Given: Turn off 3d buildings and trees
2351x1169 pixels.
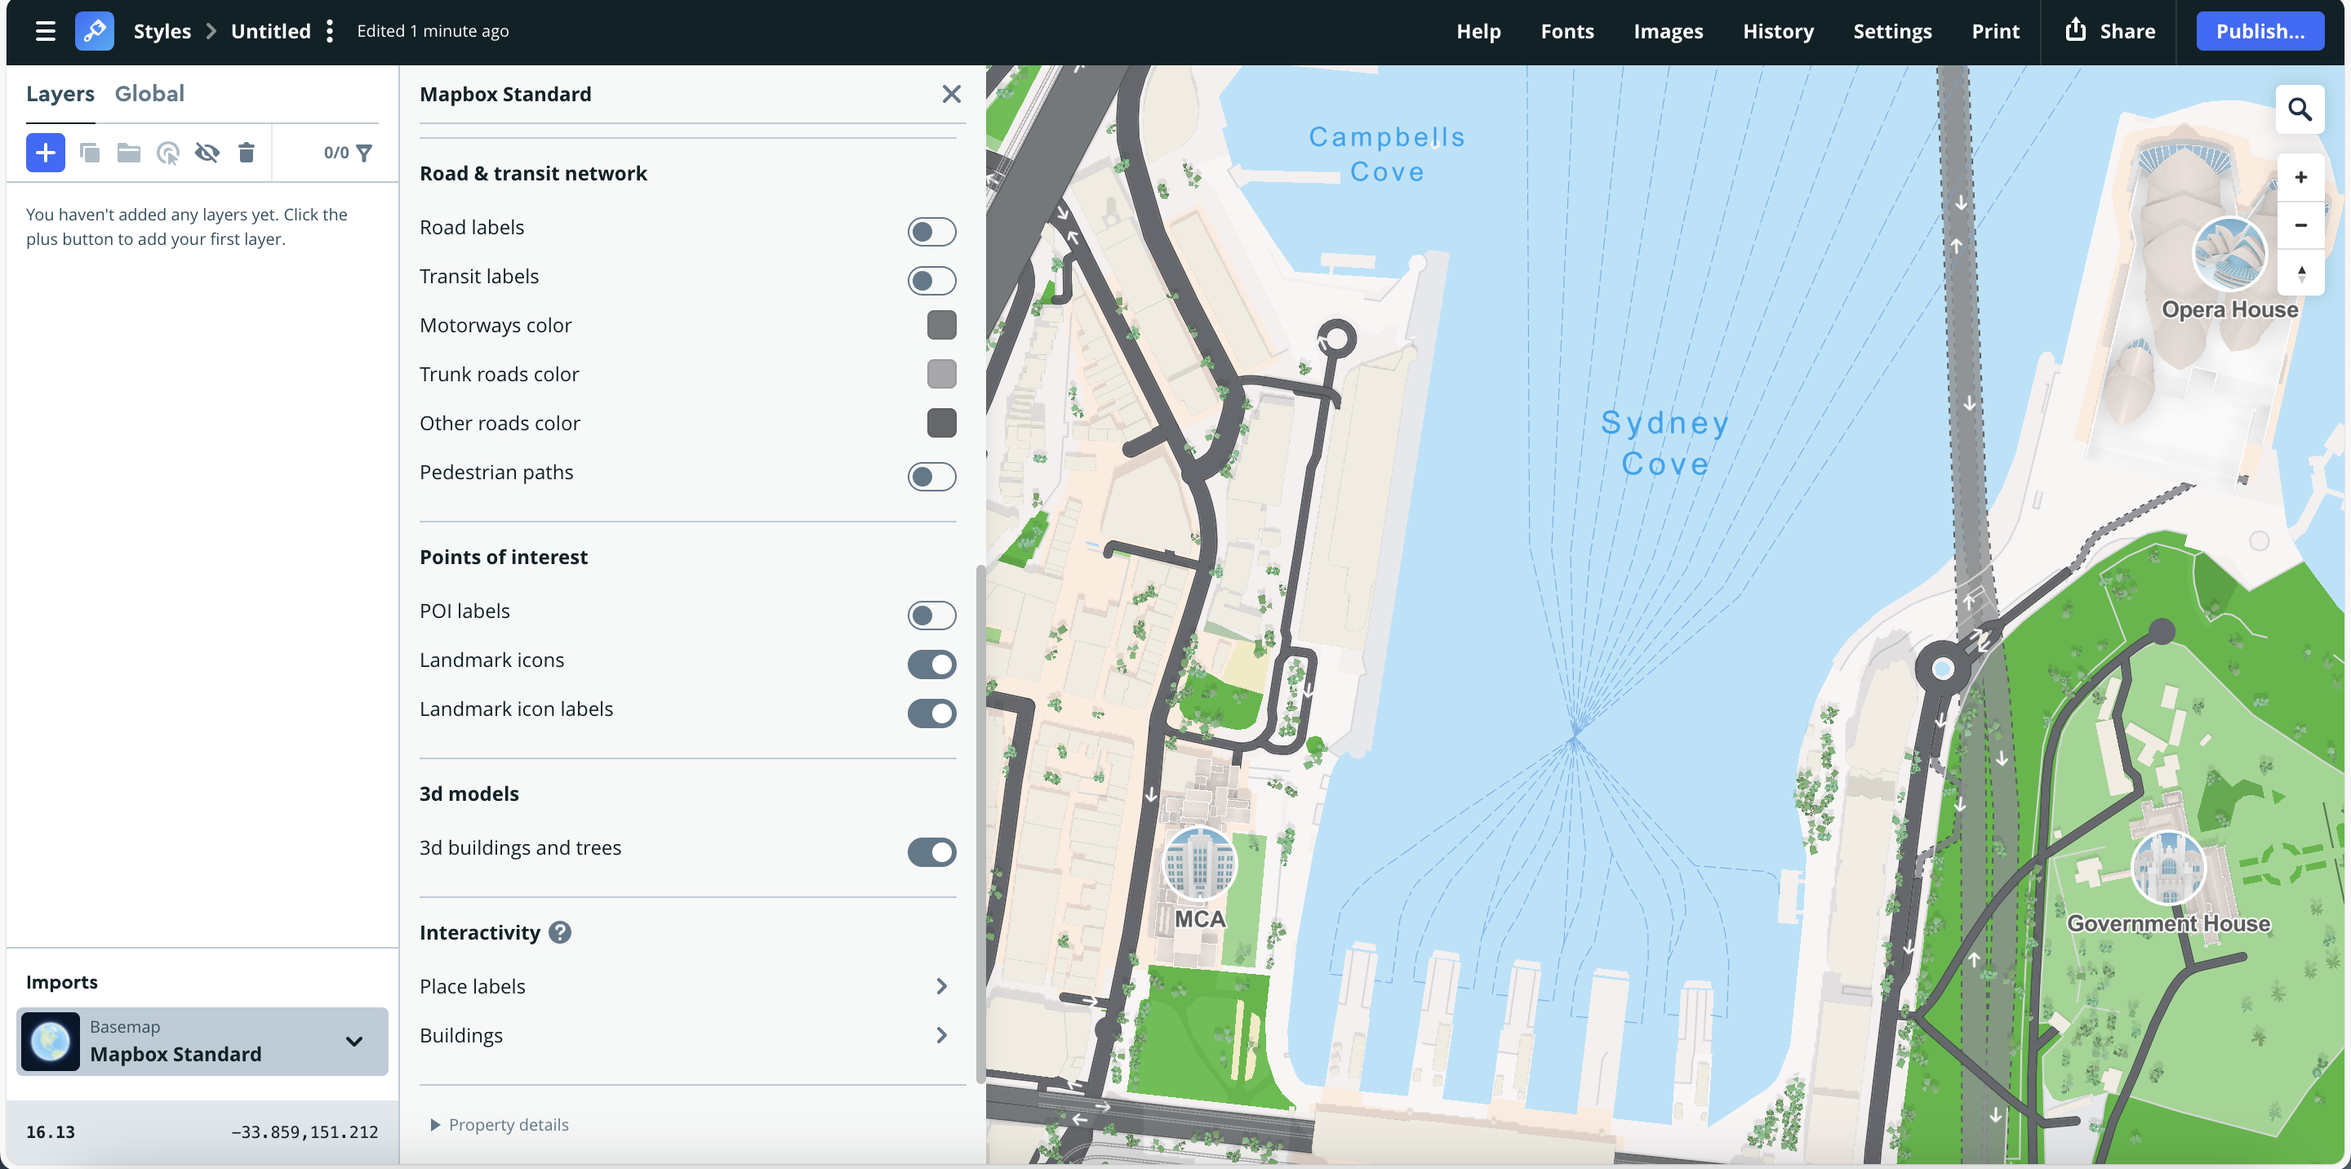Looking at the screenshot, I should 931,851.
